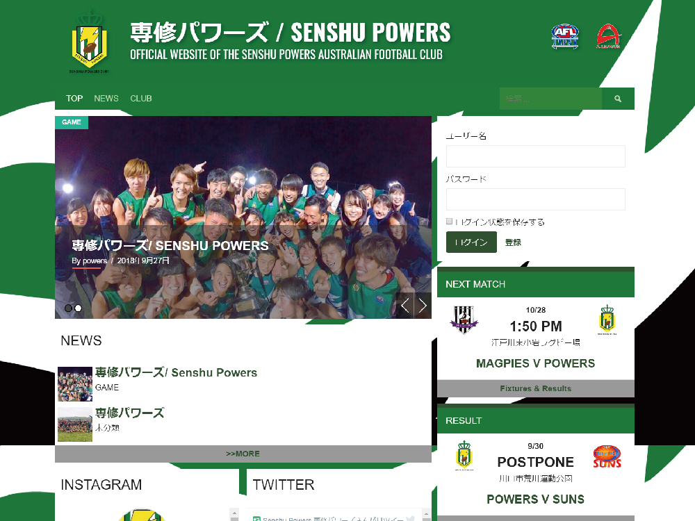This screenshot has width=695, height=521.
Task: Open the AFL Japan logo link
Action: pyautogui.click(x=564, y=36)
